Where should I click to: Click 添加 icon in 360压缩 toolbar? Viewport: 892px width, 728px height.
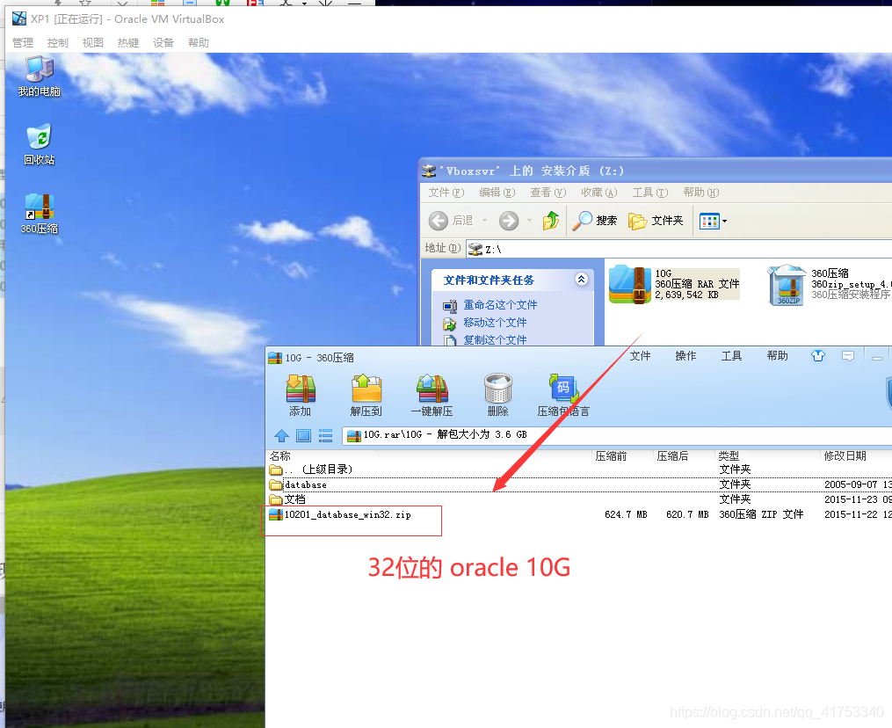coord(301,395)
